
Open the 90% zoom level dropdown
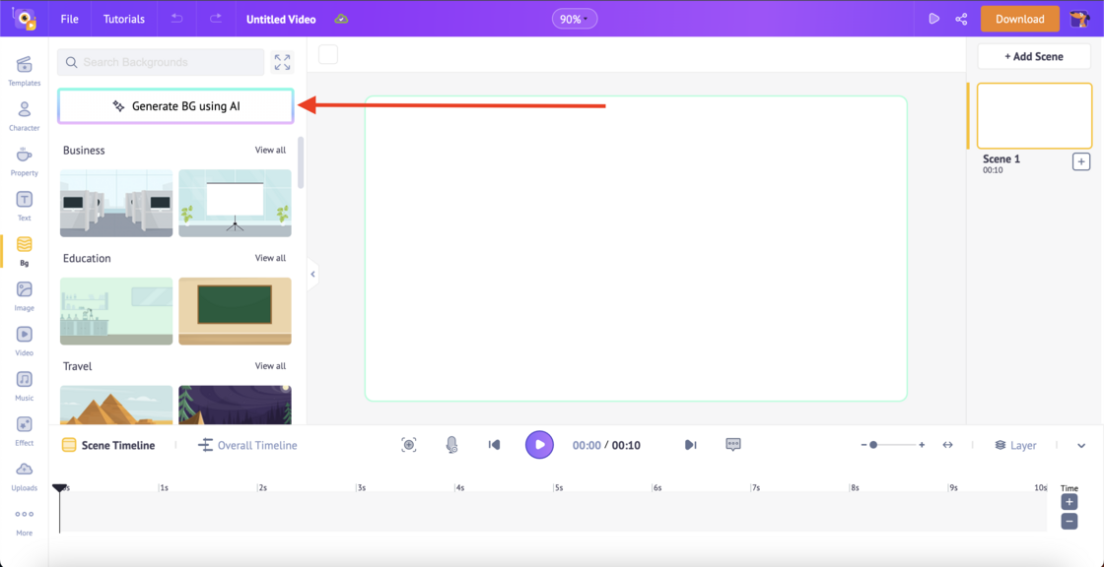(575, 18)
